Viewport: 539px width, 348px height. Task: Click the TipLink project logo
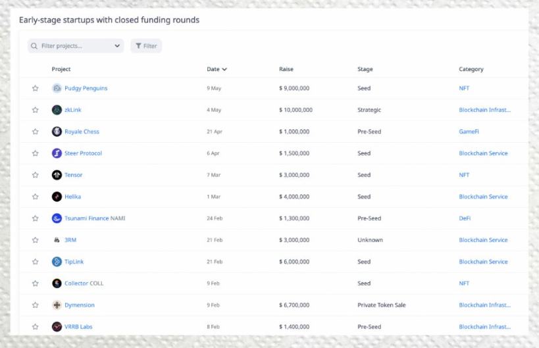[57, 261]
